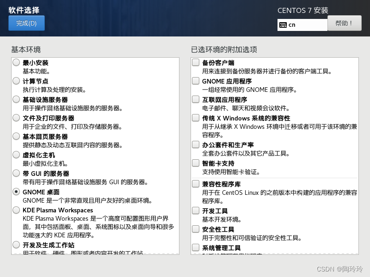The height and width of the screenshot is (277, 370).
Task: Choose the 开发及生成工作站 environment
Action: 16,245
